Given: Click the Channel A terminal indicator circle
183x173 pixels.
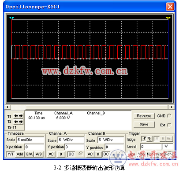Looking at the screenshot, I should click(x=81, y=154).
